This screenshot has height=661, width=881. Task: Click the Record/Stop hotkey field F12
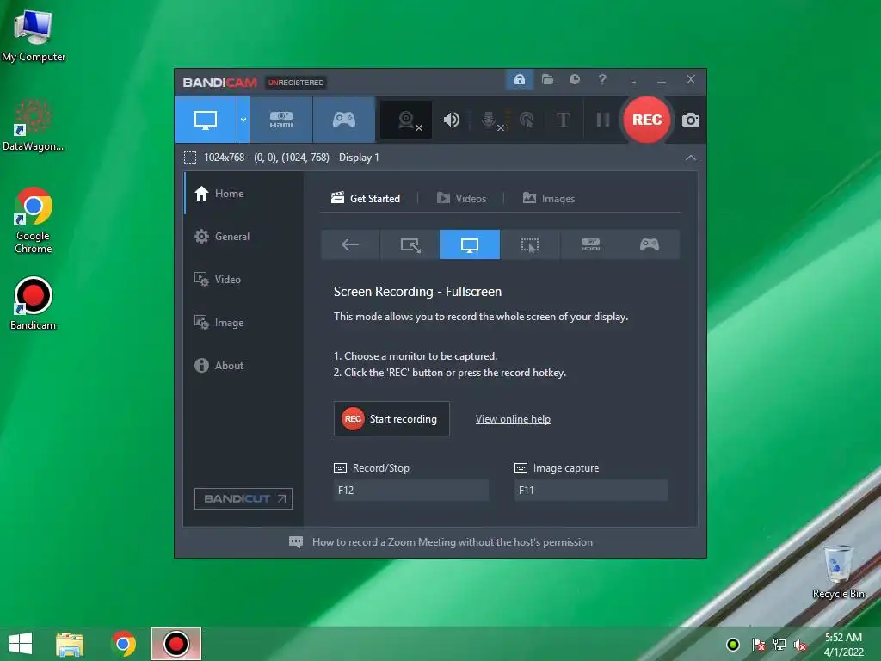pos(410,490)
